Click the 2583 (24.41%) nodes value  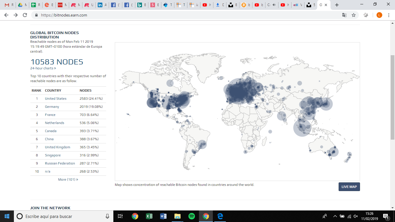[91, 99]
